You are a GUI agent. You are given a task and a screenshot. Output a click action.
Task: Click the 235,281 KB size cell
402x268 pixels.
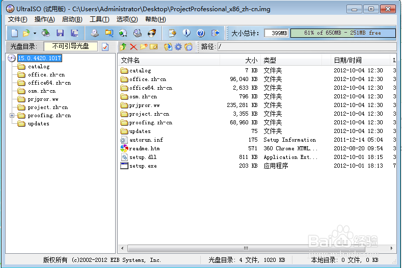point(242,105)
